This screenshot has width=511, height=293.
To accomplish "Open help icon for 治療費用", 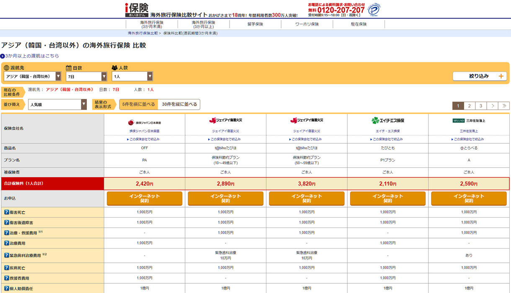I will point(6,243).
